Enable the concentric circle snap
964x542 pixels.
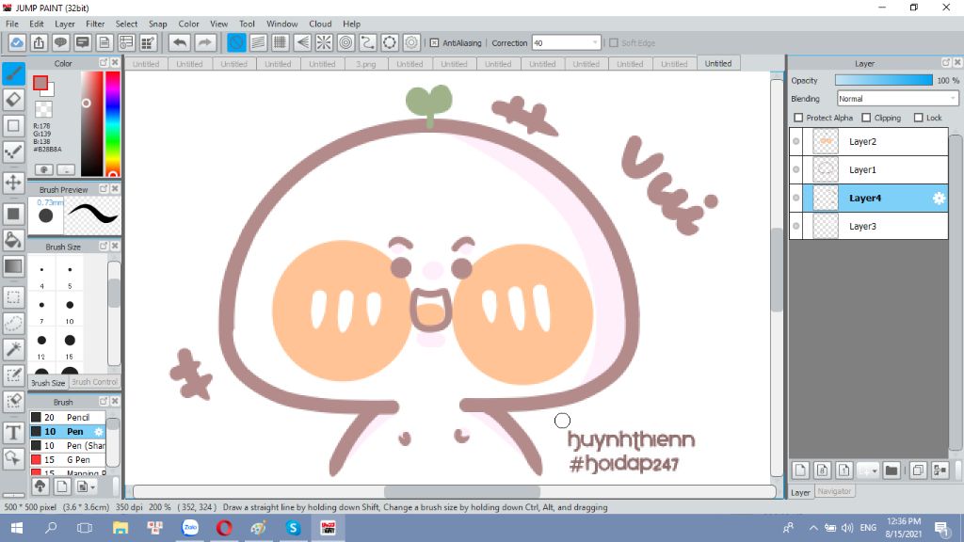[x=345, y=43]
